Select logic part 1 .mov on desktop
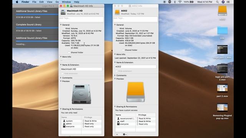The width and height of the screenshot is (246, 138). tap(222, 49)
